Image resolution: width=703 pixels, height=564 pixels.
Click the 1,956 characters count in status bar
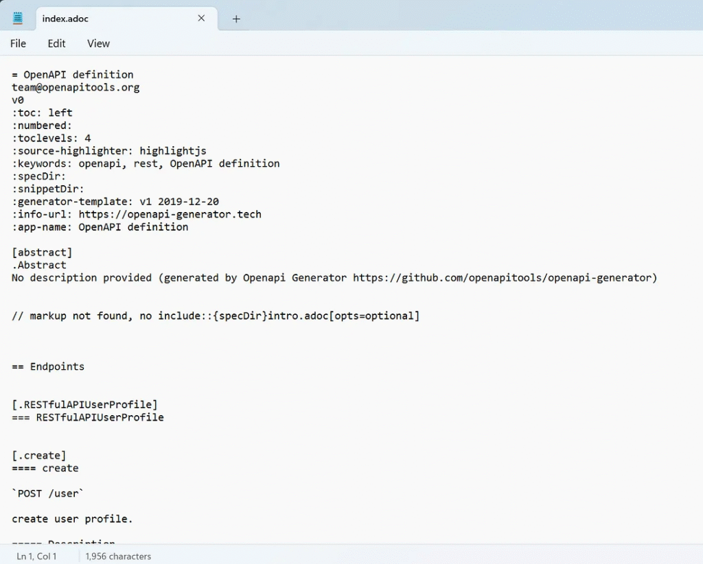coord(118,556)
